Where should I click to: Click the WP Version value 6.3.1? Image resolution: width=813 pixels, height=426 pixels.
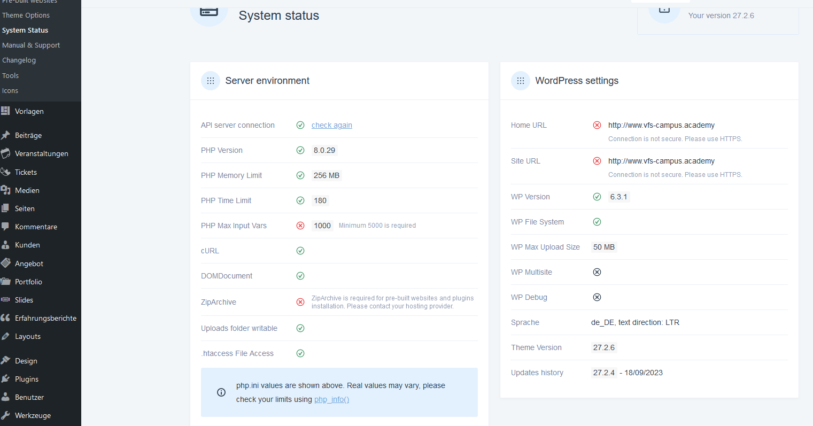pyautogui.click(x=619, y=197)
